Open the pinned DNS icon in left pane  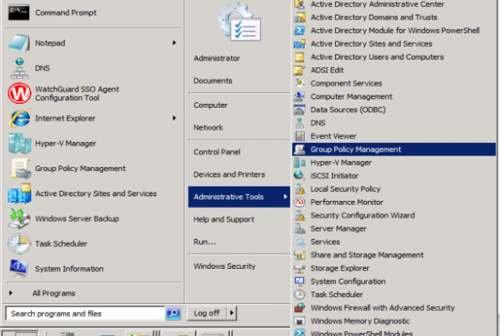19,68
